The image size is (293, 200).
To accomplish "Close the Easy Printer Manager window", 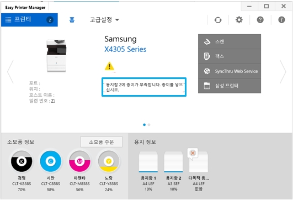I will pyautogui.click(x=284, y=7).
